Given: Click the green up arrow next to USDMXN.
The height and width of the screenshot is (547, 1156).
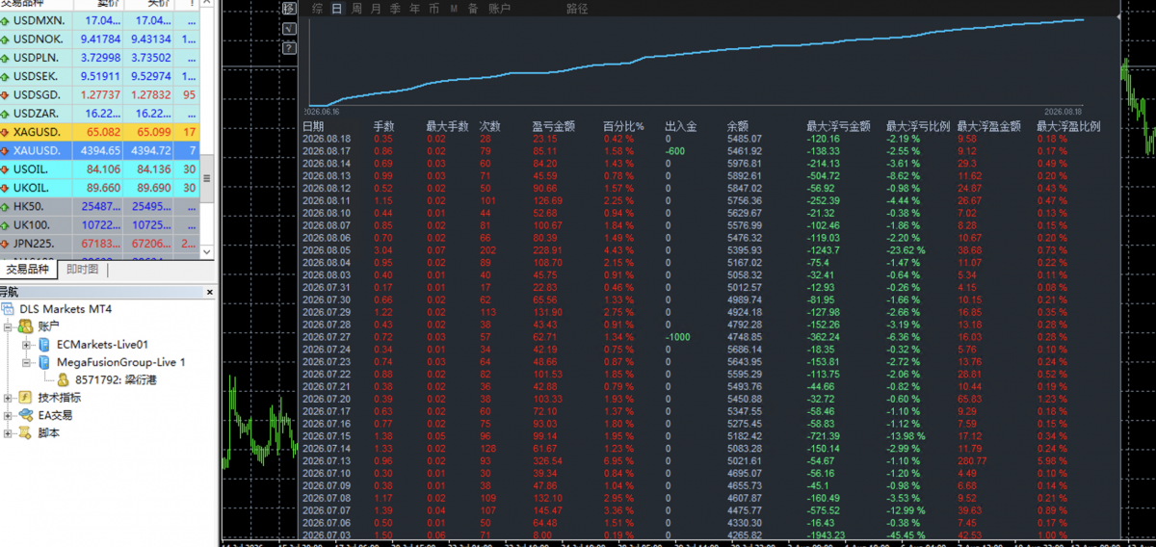Looking at the screenshot, I should pyautogui.click(x=5, y=20).
